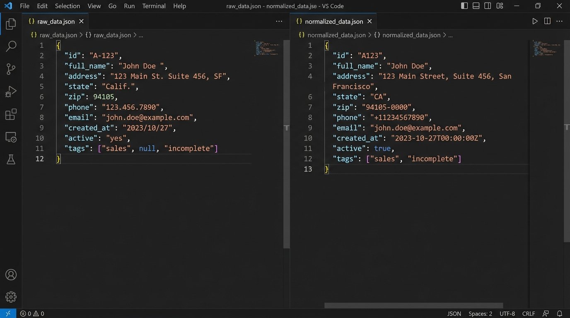Toggle the primary side bar layout button
This screenshot has height=318, width=570.
464,6
